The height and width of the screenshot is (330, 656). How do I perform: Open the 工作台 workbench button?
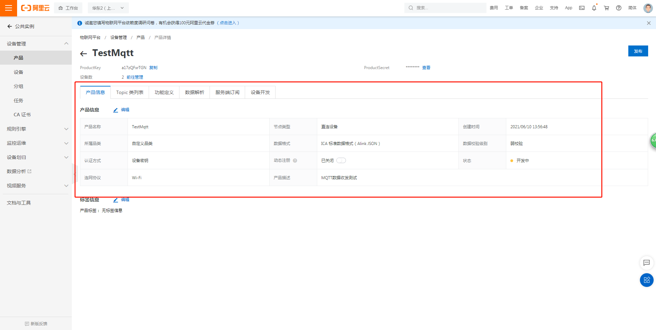click(x=68, y=8)
